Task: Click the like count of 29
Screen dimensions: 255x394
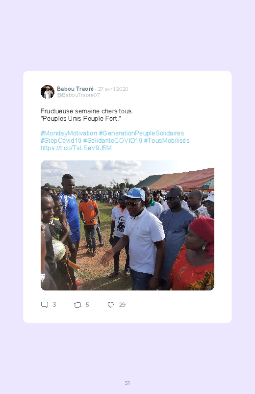Action: click(122, 305)
